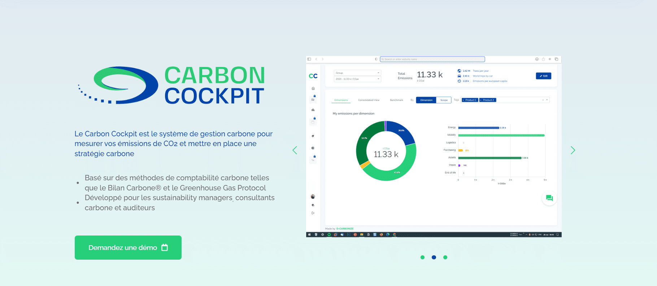Screen dimensions: 657x286
Task: Click the dark green Assets bar
Action: pos(490,158)
